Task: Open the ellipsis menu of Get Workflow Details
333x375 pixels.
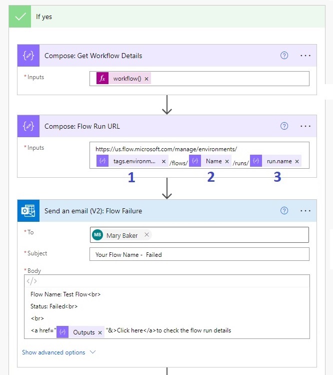Action: [x=305, y=56]
